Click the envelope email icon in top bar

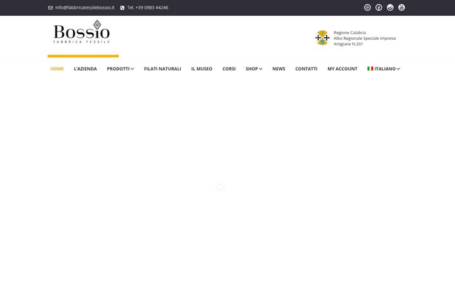[50, 8]
